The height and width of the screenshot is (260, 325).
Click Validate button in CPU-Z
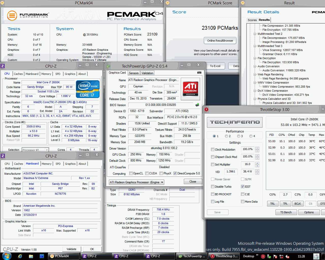71,249
